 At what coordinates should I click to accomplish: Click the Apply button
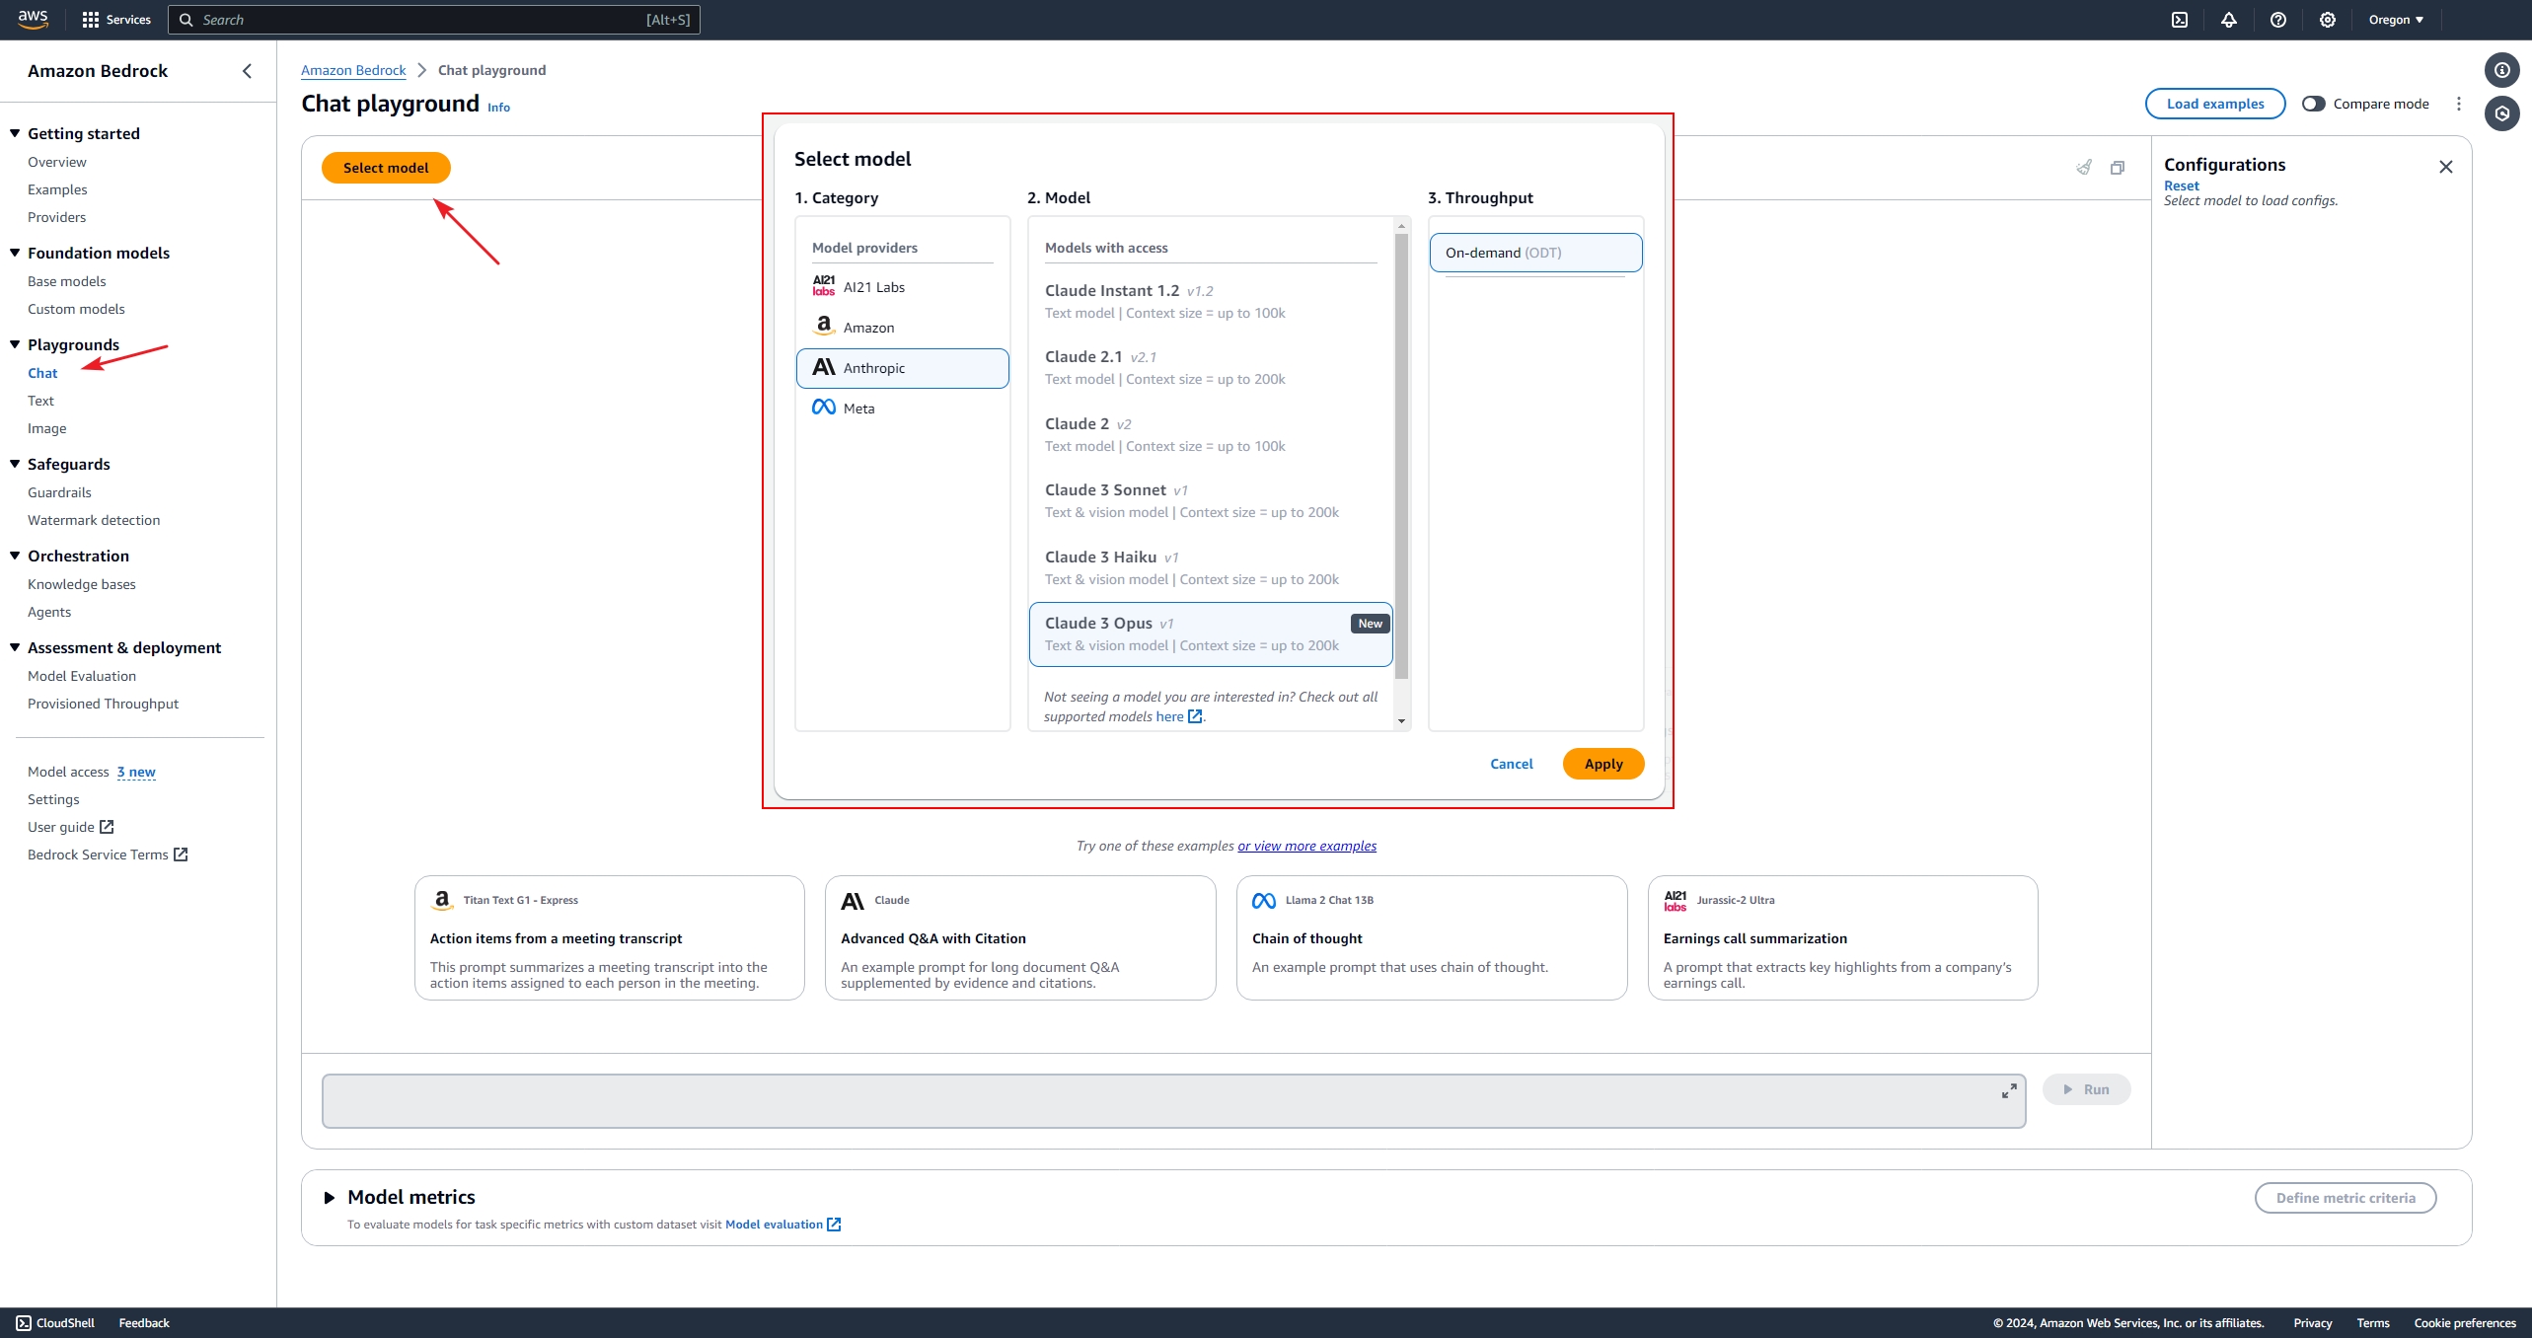pyautogui.click(x=1603, y=764)
